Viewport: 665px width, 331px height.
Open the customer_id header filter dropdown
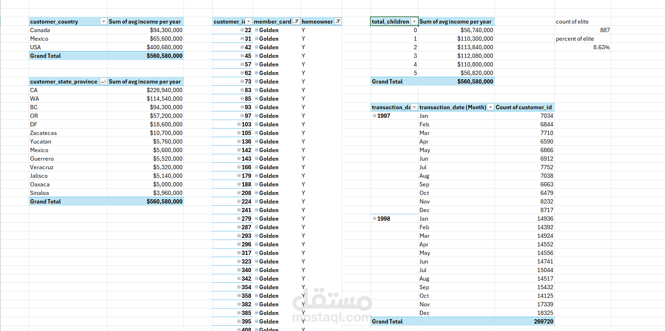coord(249,21)
